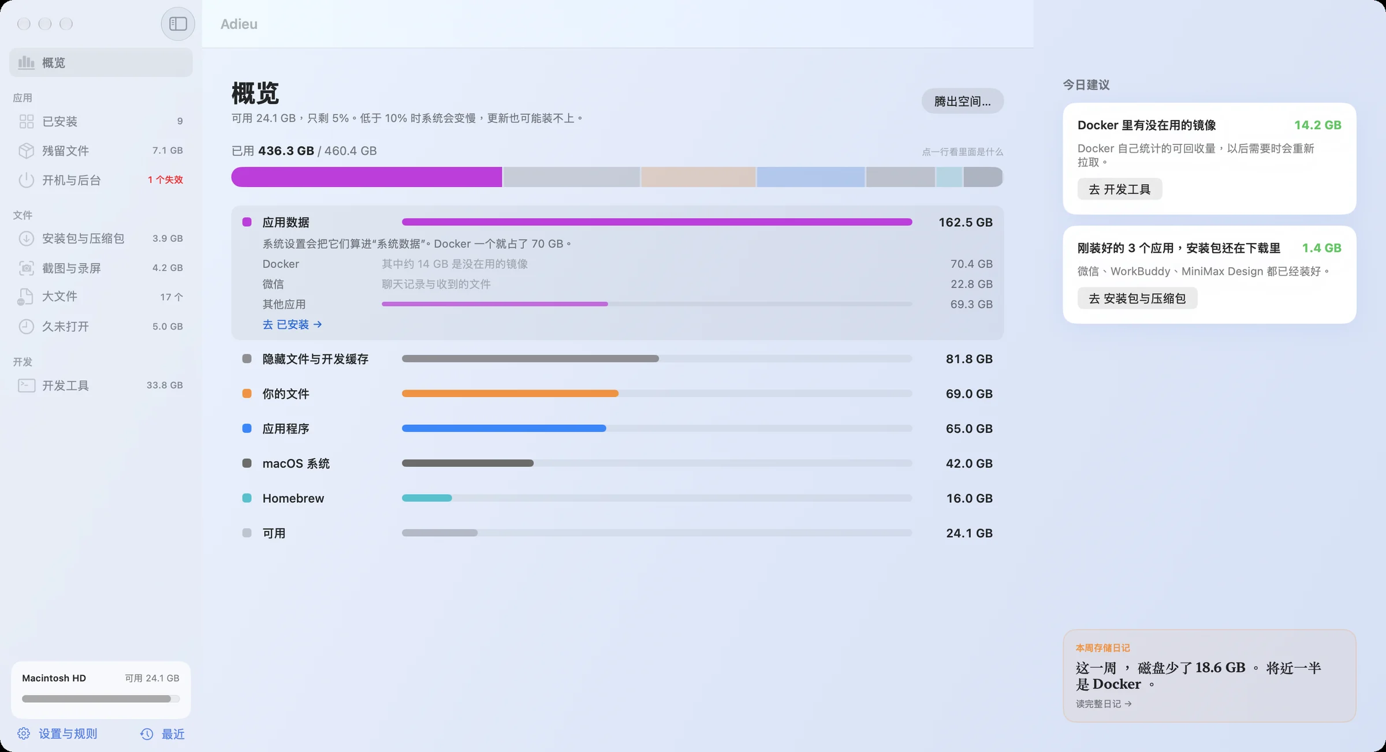Expand the Homebrew row
The height and width of the screenshot is (752, 1386).
[617, 498]
